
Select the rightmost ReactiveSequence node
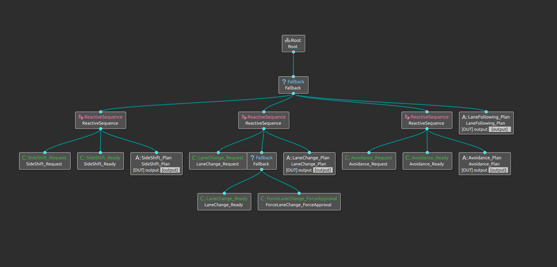(427, 120)
